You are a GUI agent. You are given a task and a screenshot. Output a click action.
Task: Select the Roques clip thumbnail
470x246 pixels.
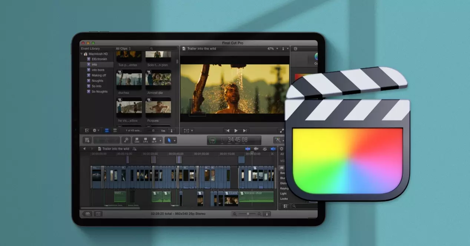(x=158, y=107)
